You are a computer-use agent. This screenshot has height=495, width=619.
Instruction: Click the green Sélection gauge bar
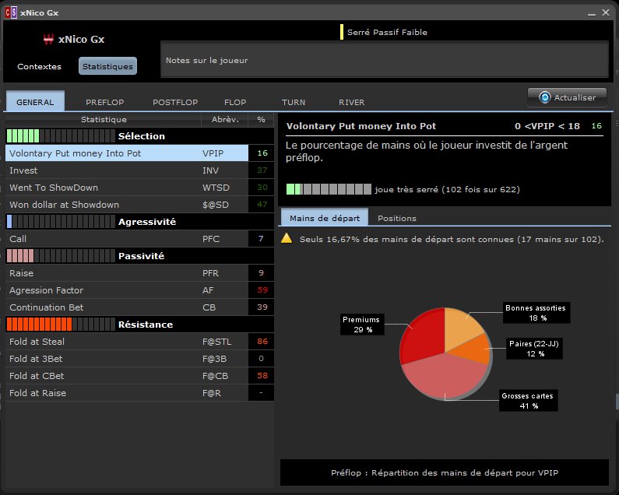tap(61, 135)
